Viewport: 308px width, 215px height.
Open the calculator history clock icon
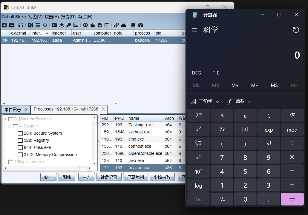(x=296, y=30)
